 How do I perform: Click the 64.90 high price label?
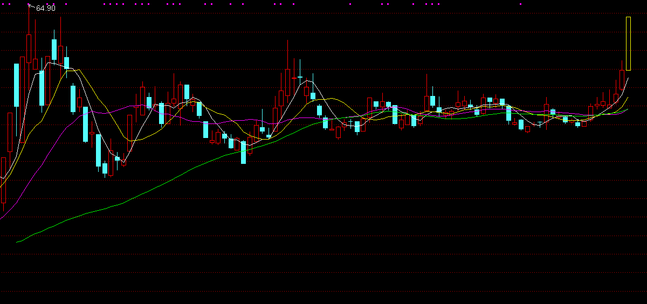tap(45, 8)
